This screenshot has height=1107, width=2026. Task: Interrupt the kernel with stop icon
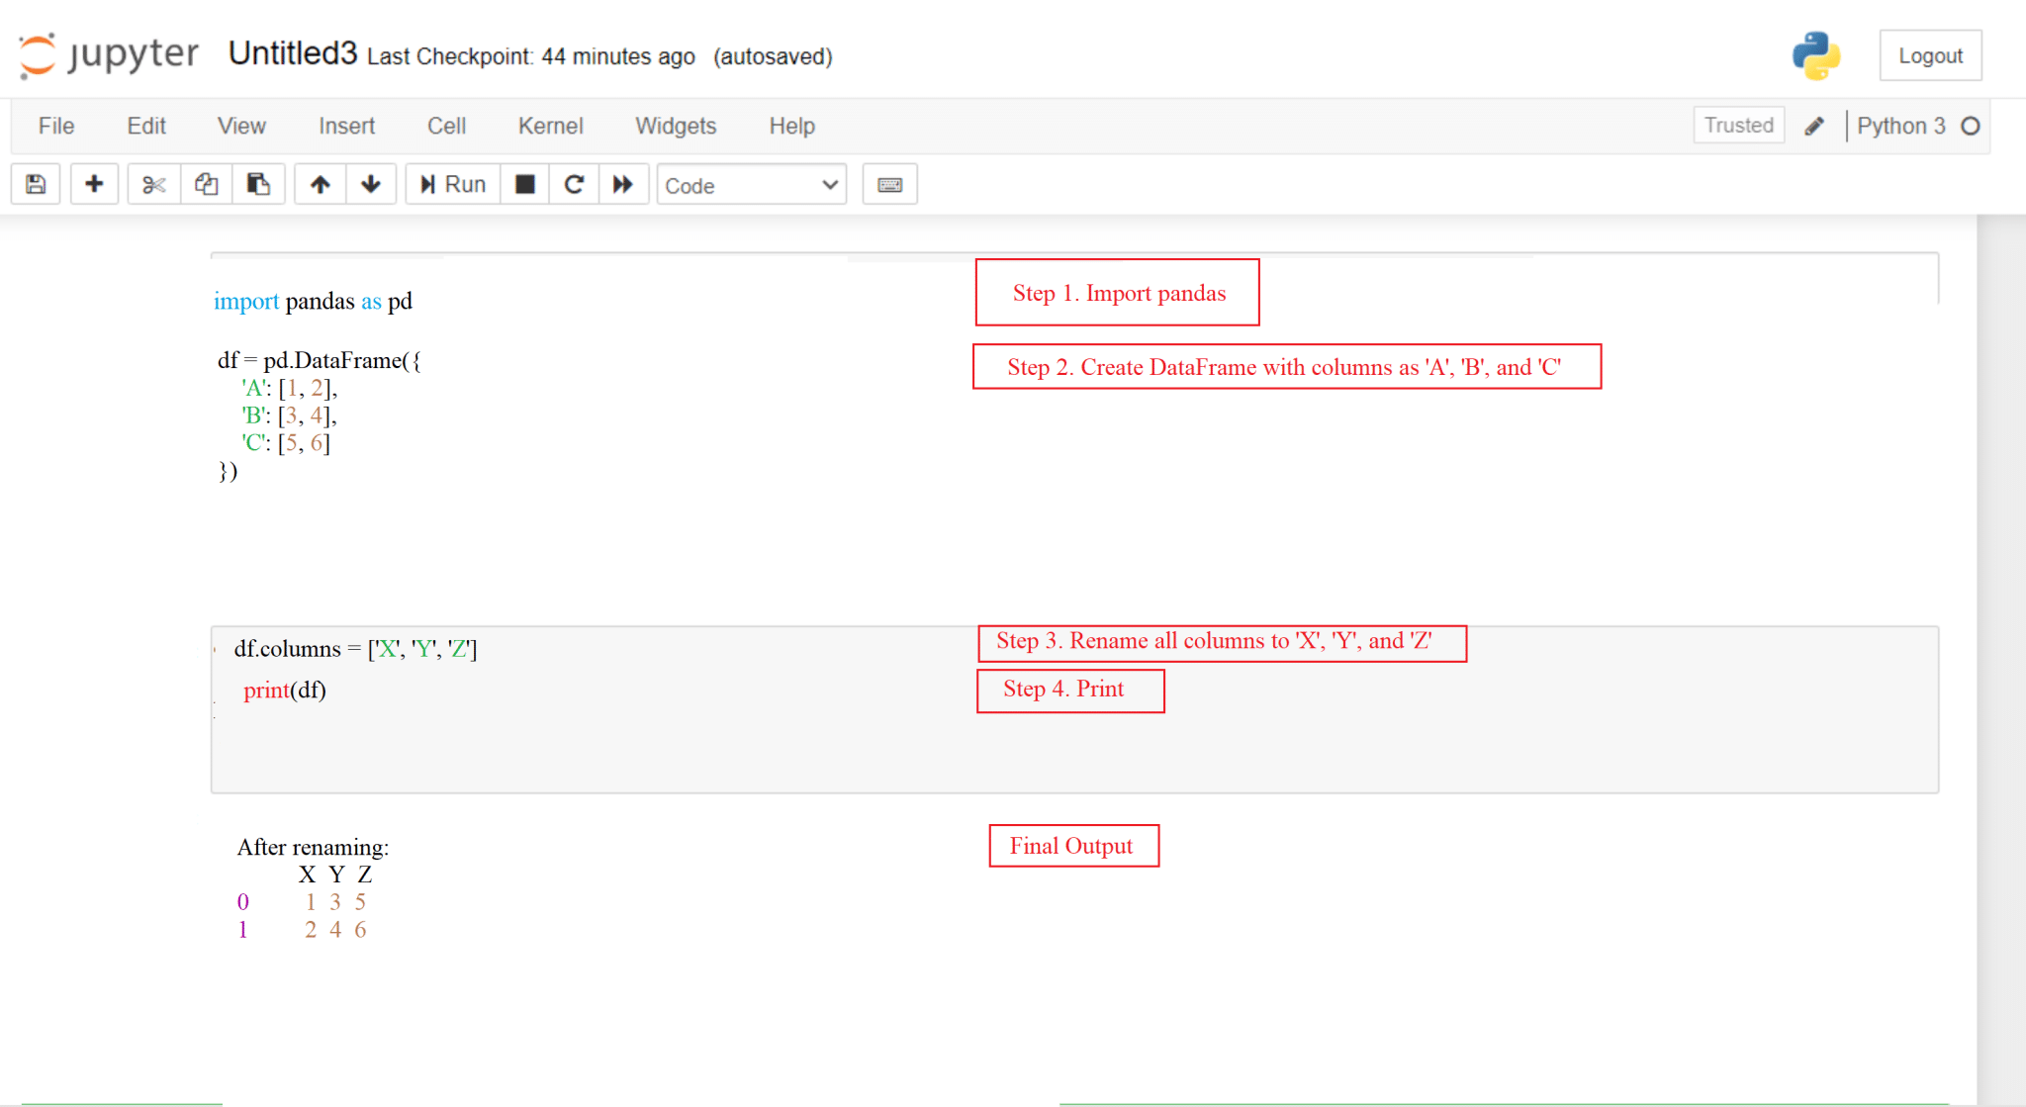click(525, 185)
